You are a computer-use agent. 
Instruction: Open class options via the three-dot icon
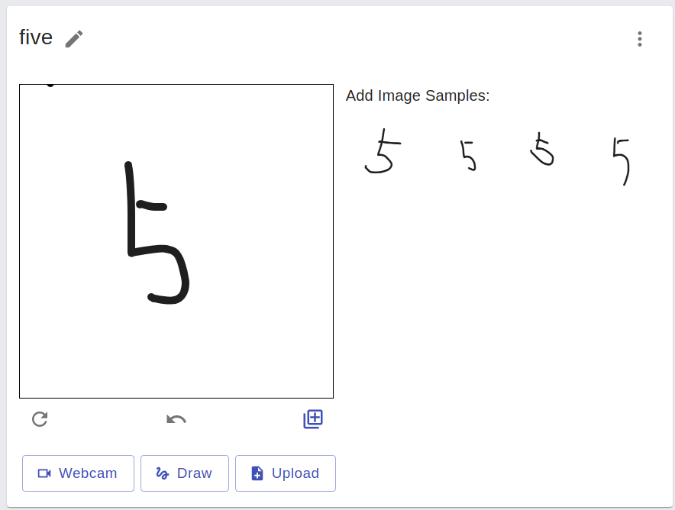coord(640,39)
